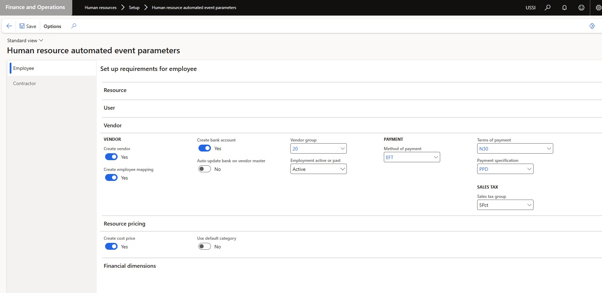Click Human resources breadcrumb link
The image size is (602, 293).
point(101,8)
